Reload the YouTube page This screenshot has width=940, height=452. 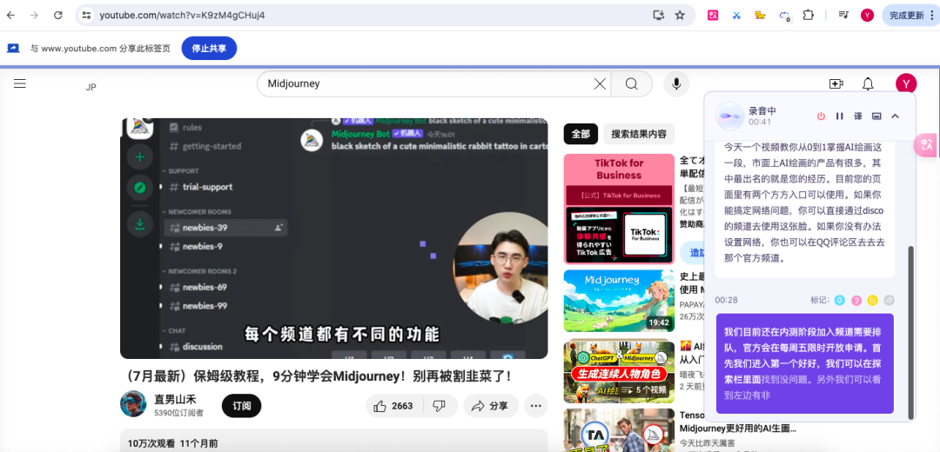[58, 16]
